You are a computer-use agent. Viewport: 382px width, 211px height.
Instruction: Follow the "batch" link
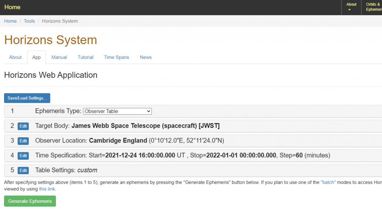click(x=328, y=182)
